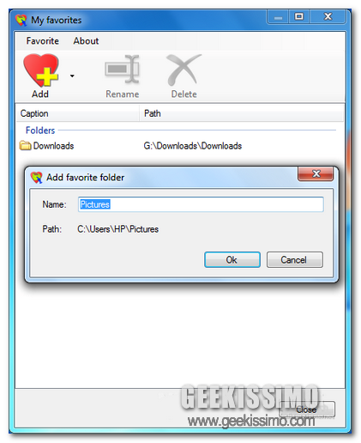Maximize the My favorites window
361x443 pixels.
pos(299,16)
